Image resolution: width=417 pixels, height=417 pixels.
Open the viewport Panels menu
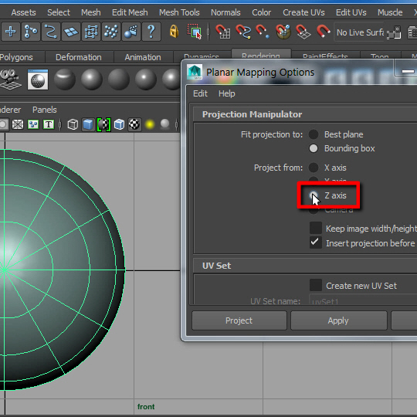click(x=45, y=110)
